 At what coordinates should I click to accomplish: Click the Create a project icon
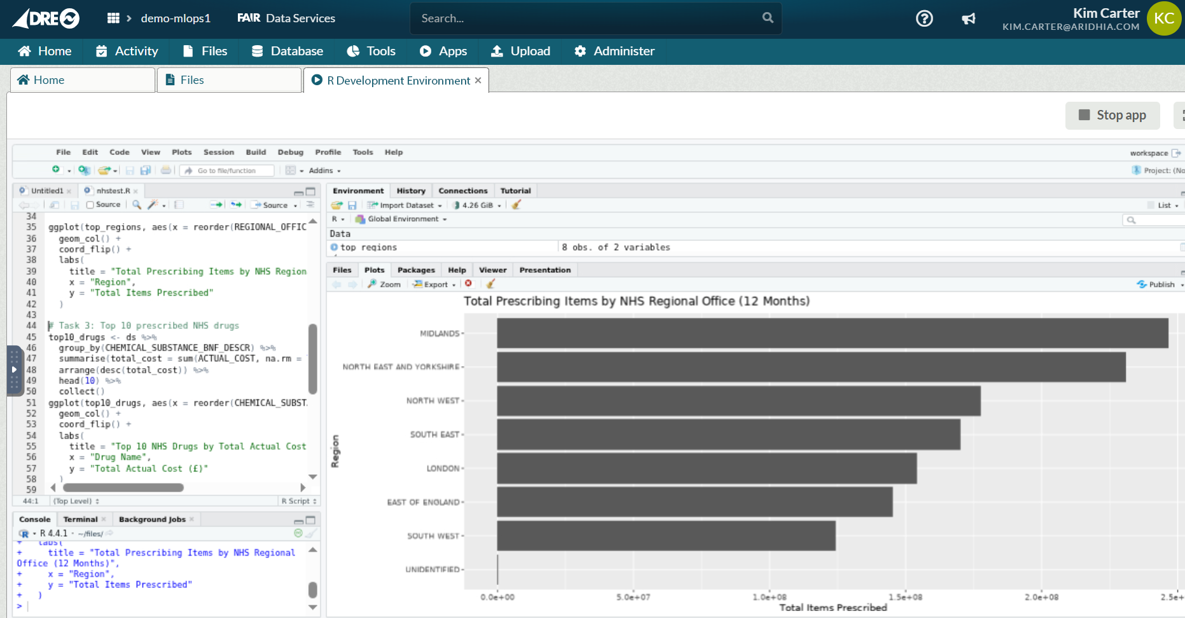point(84,170)
